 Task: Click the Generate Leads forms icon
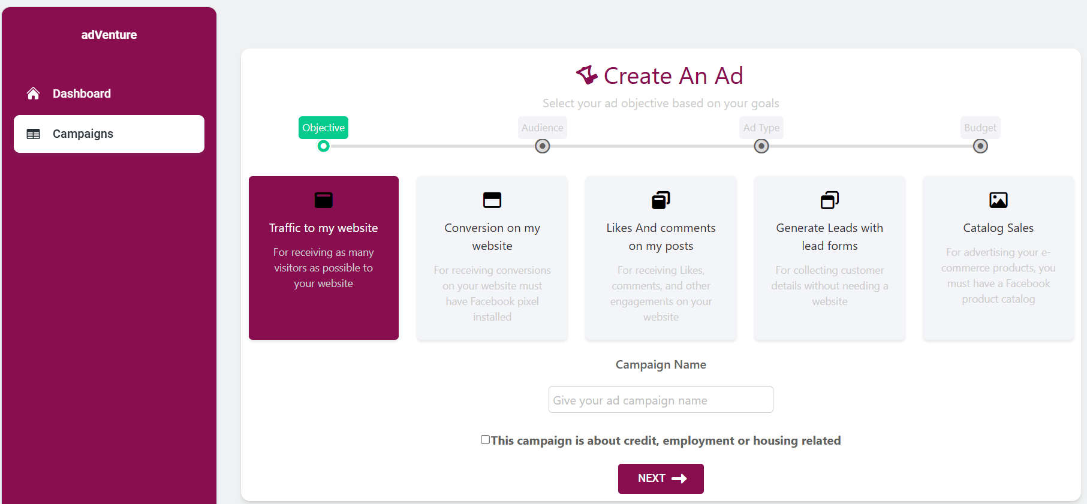(830, 200)
